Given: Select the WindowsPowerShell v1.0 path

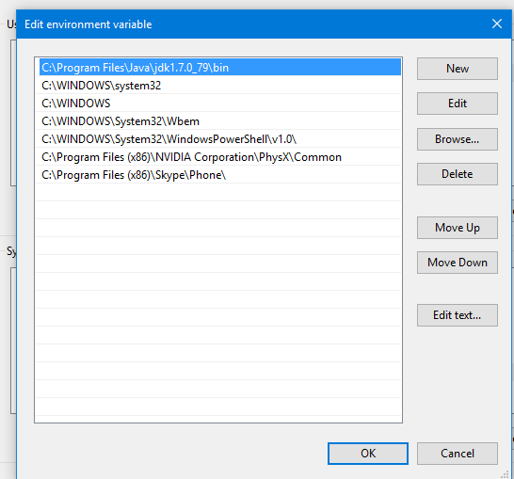Looking at the screenshot, I should (220, 139).
